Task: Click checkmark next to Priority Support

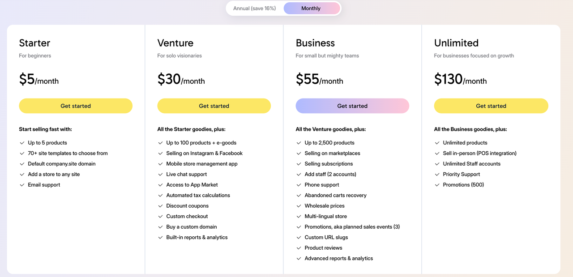Action: click(437, 175)
